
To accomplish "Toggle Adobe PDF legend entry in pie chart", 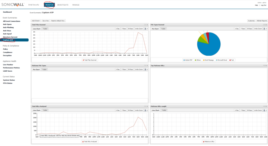I will coord(188,60).
